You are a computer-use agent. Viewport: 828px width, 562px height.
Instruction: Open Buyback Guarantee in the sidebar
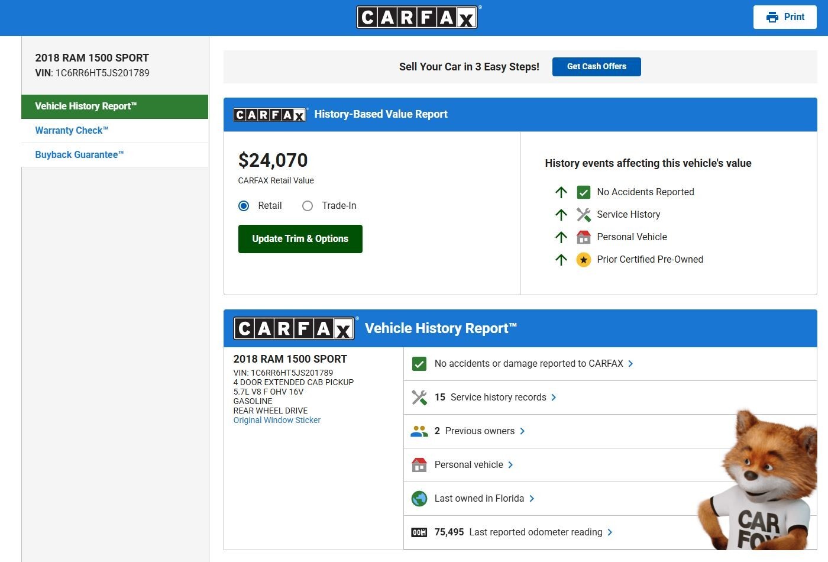point(115,155)
